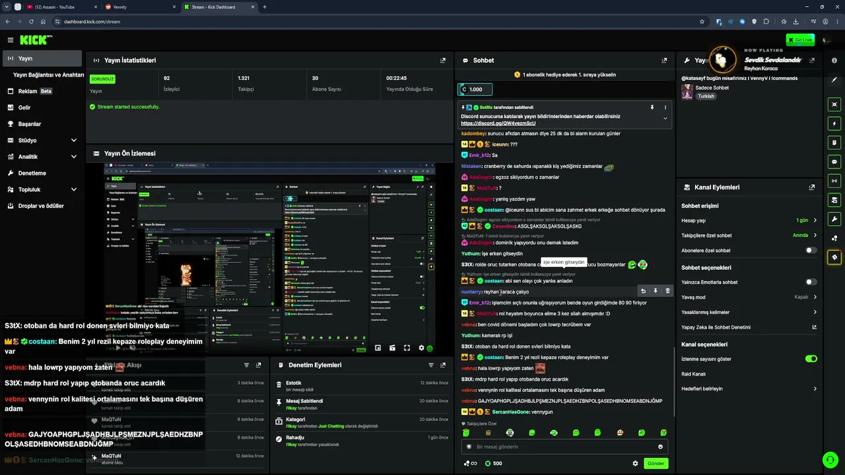Open Yasaklanmış kelimeler settings
The height and width of the screenshot is (475, 845).
749,312
